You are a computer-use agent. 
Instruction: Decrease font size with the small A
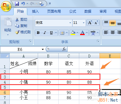(96, 23)
